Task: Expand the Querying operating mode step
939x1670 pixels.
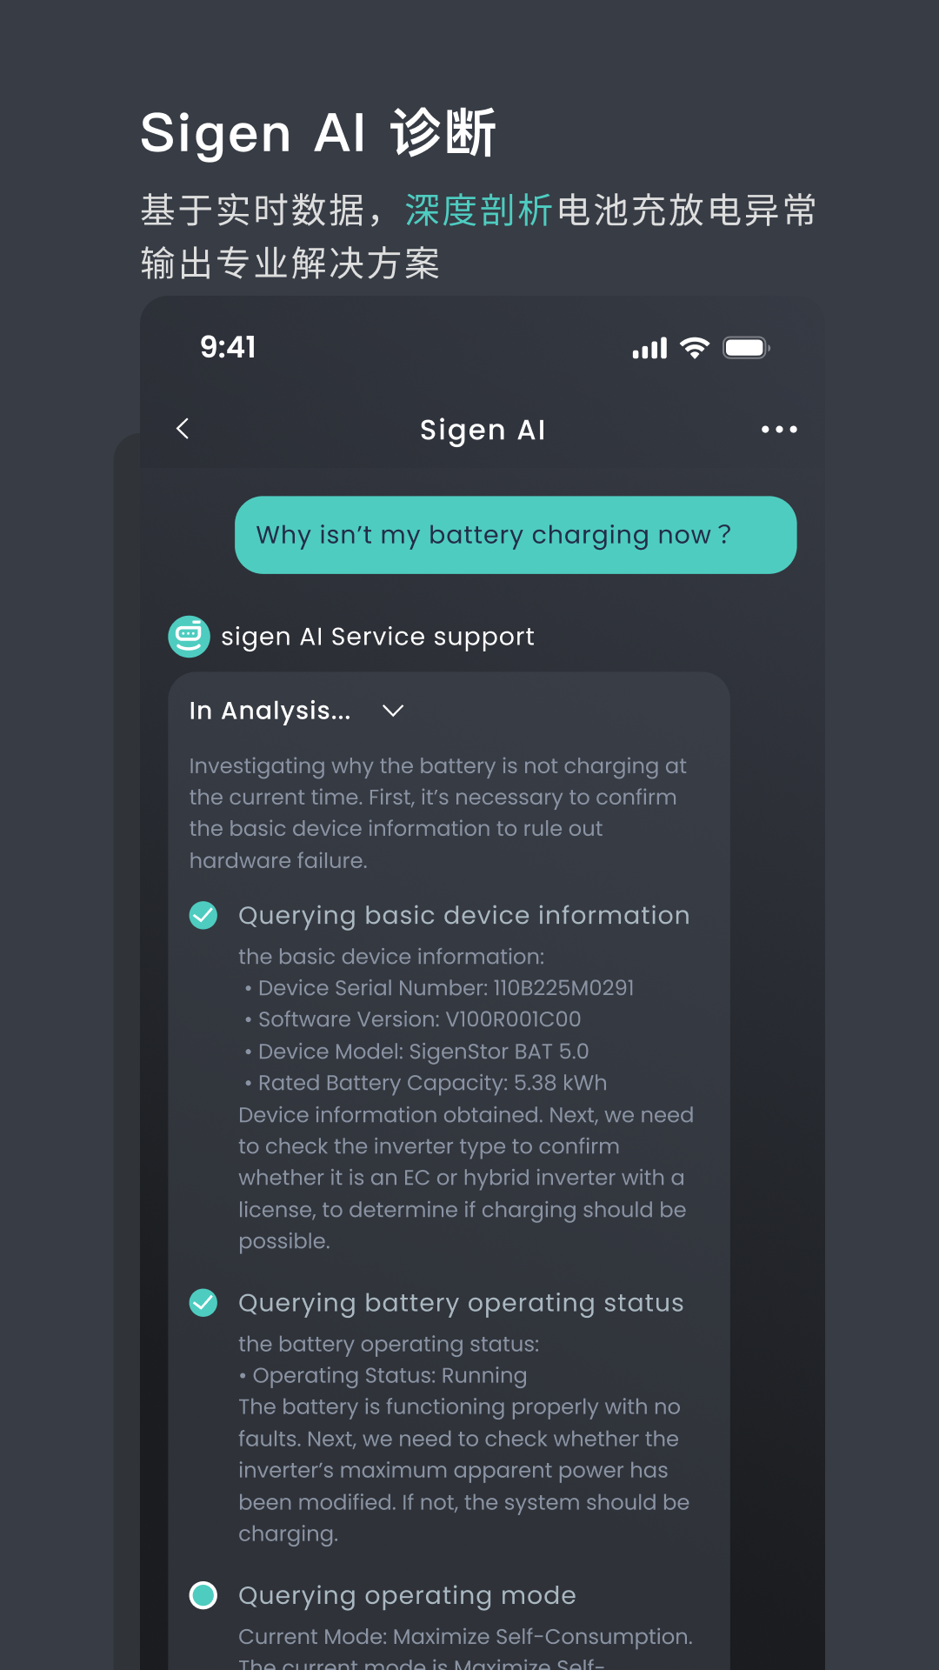Action: pos(407,1595)
